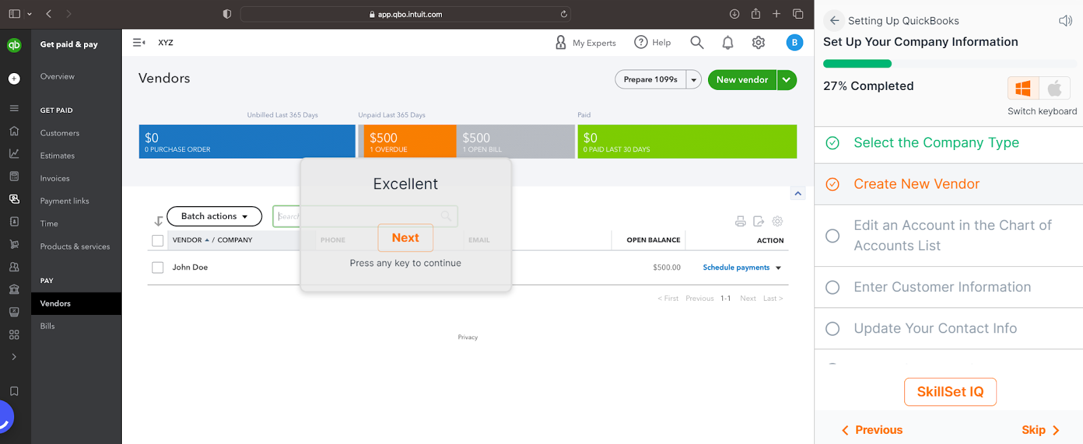Switch to Apple keyboard icon

coord(1055,89)
